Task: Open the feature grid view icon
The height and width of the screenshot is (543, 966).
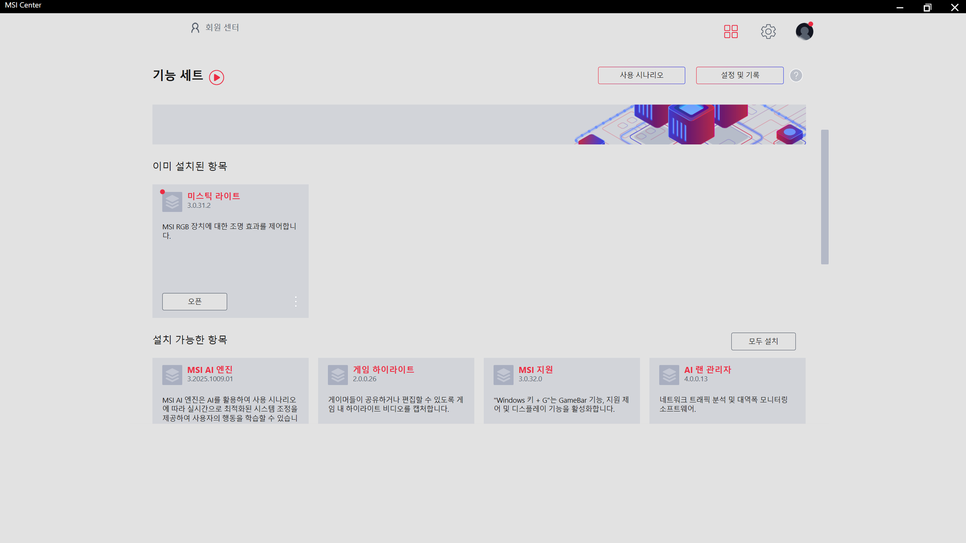Action: 731,32
